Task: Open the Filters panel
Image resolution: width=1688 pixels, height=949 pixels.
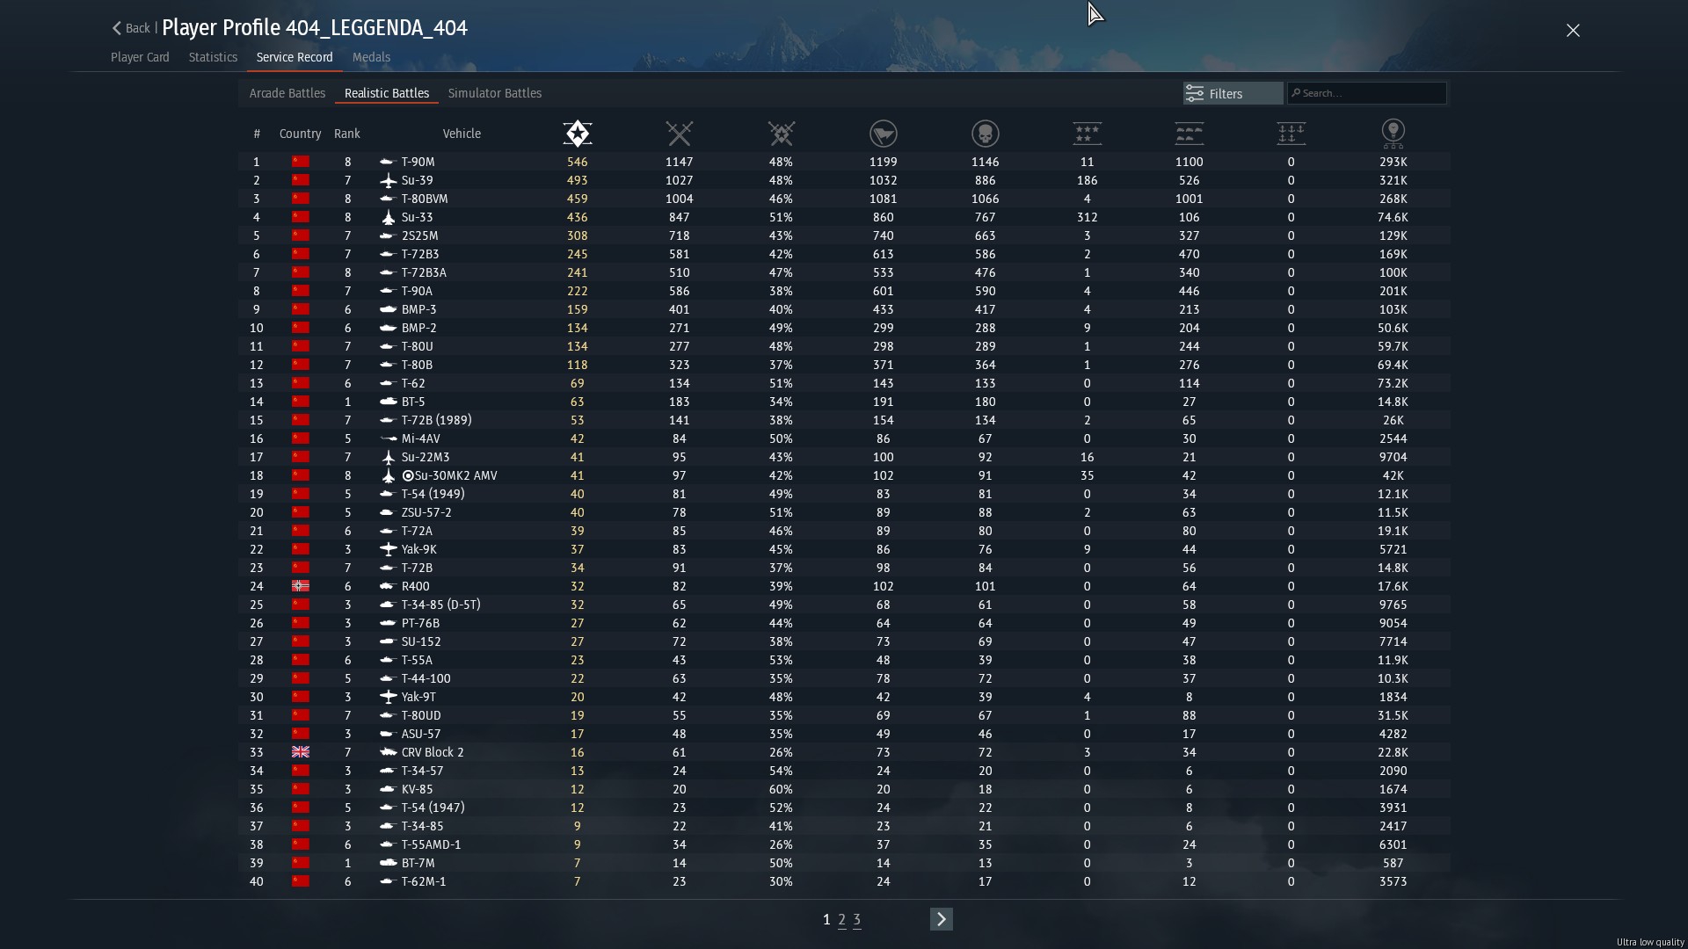Action: [x=1232, y=93]
